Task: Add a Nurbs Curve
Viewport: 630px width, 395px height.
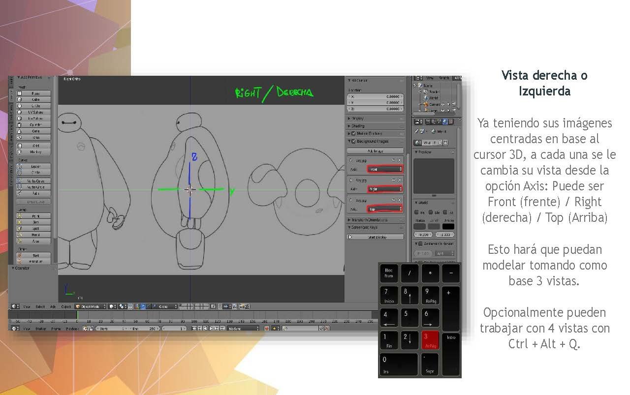Action: click(x=33, y=181)
